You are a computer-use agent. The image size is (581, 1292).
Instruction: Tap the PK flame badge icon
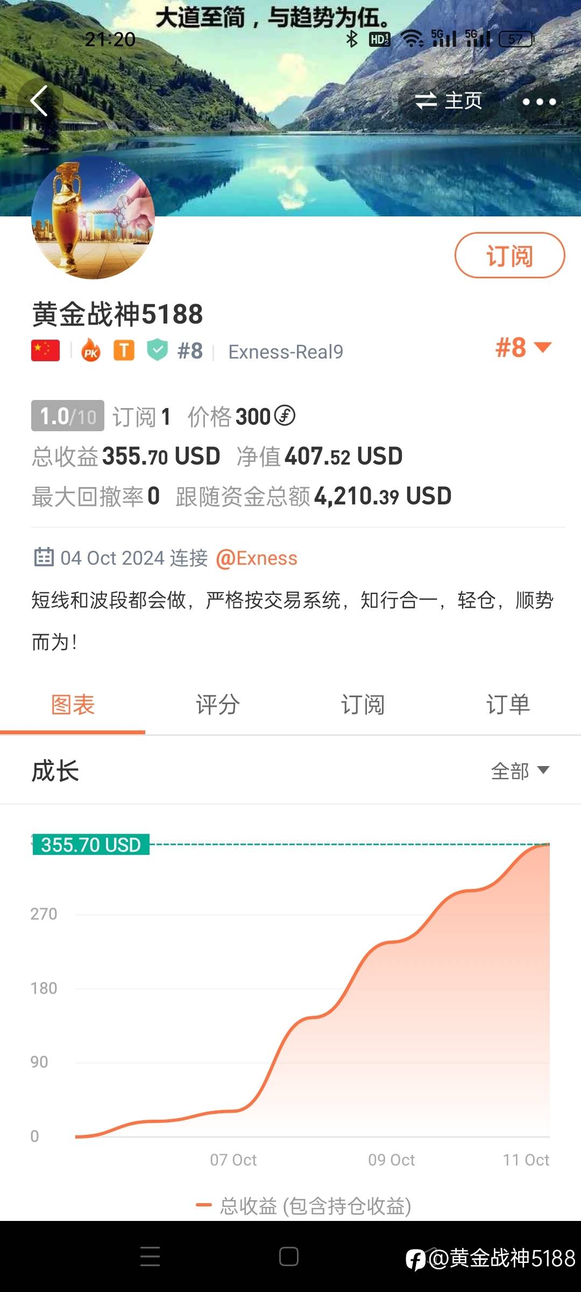click(x=91, y=351)
